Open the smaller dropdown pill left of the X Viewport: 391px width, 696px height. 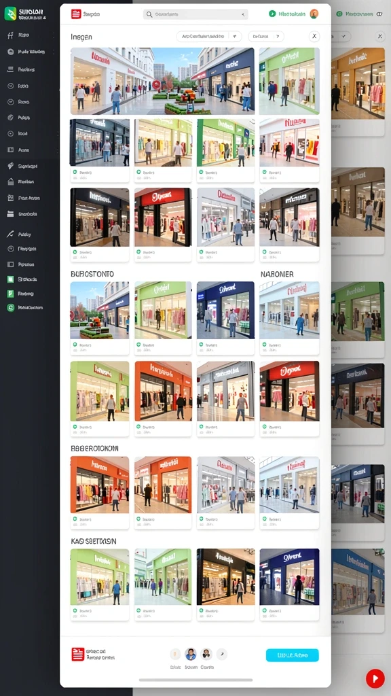pyautogui.click(x=266, y=37)
